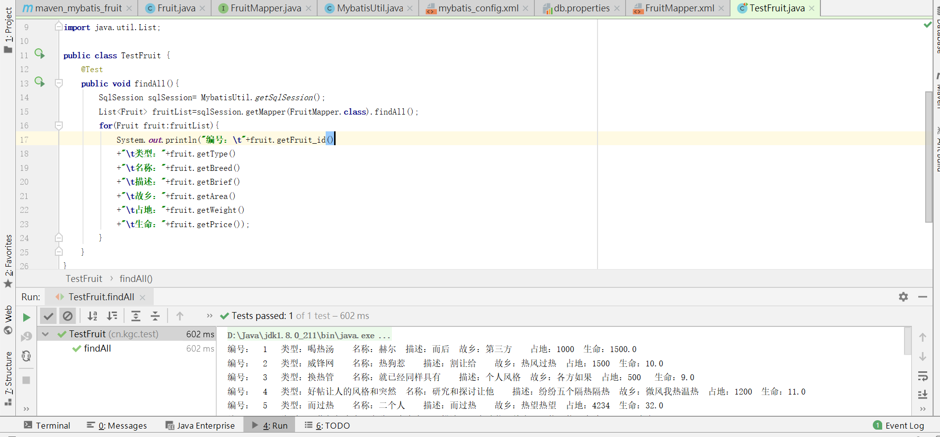Toggle soft-wrap in console
Image resolution: width=940 pixels, height=437 pixels.
click(923, 377)
